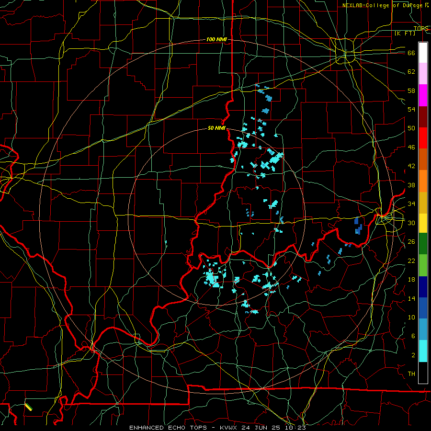
Task: Click the "10" legend value
Action: 411,318
